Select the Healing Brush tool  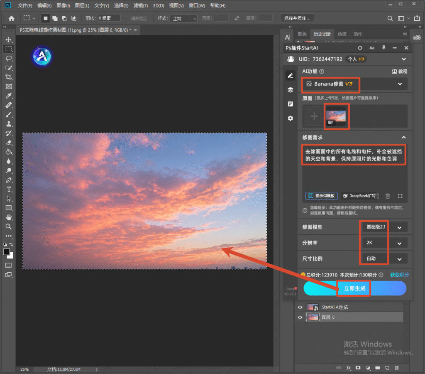point(9,105)
